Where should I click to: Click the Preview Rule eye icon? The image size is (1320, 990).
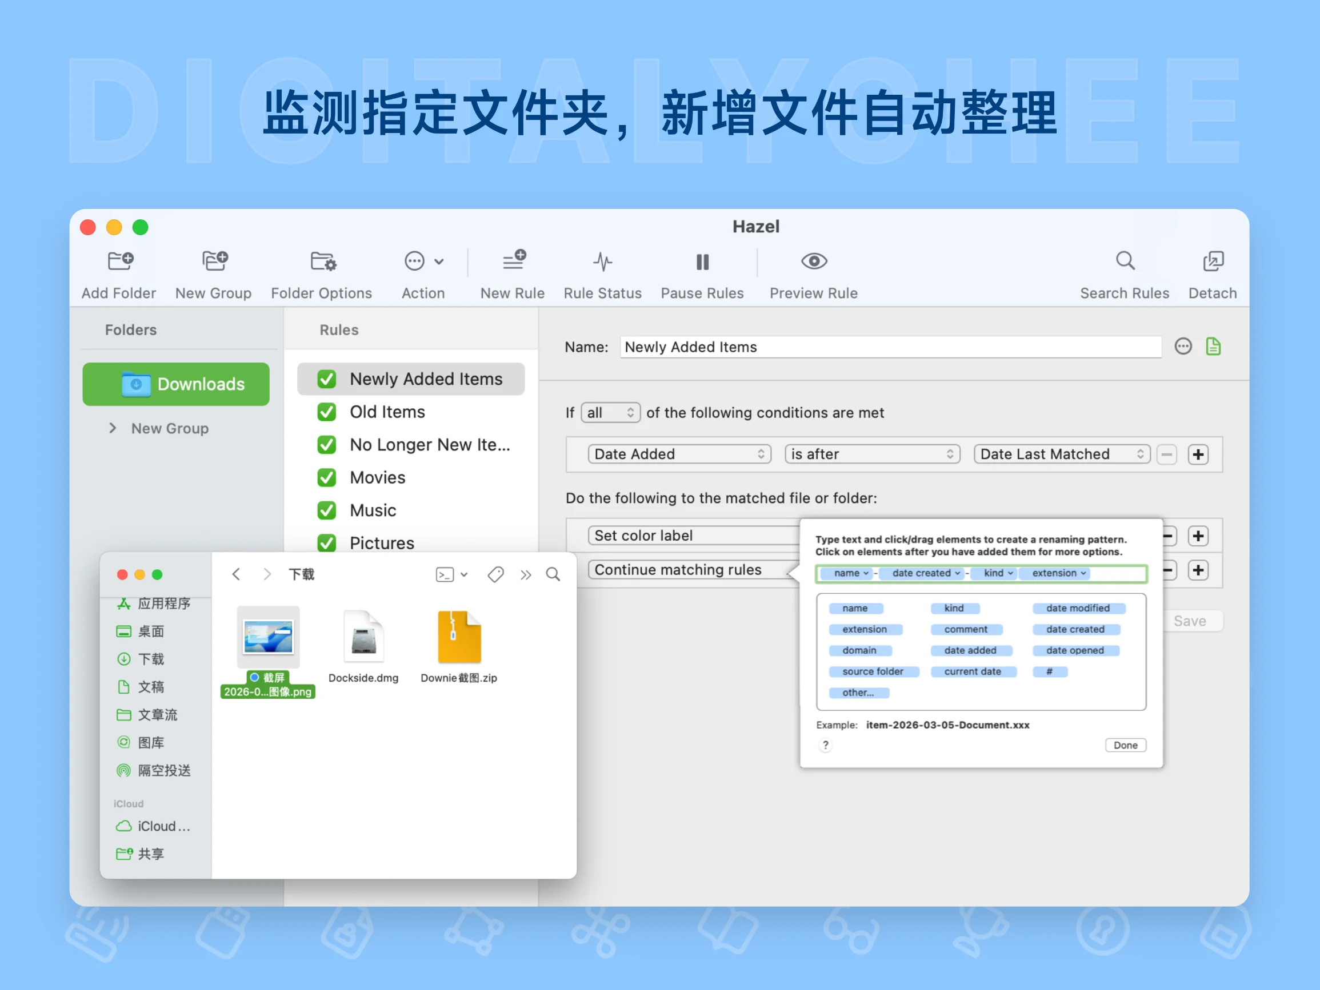click(814, 261)
